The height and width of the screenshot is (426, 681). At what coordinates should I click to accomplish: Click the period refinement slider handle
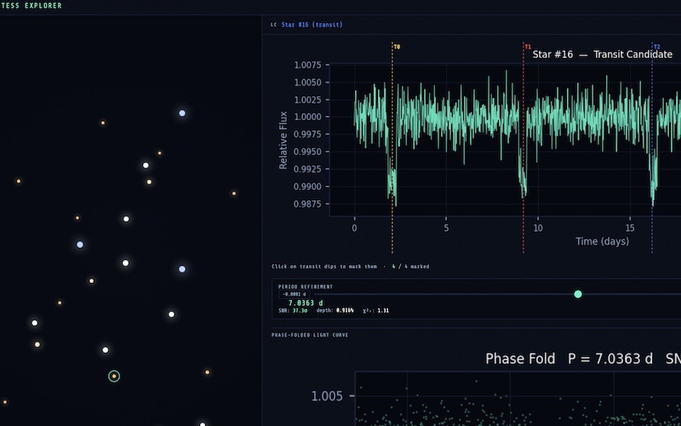click(x=578, y=294)
